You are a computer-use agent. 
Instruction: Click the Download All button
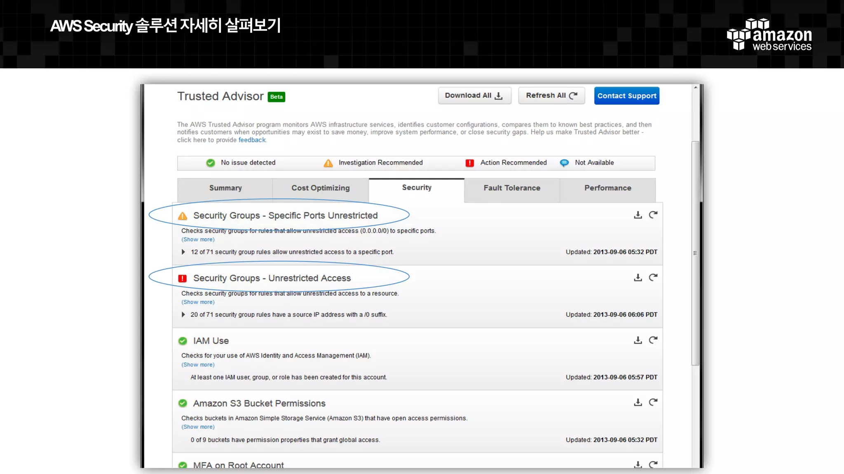pos(474,95)
